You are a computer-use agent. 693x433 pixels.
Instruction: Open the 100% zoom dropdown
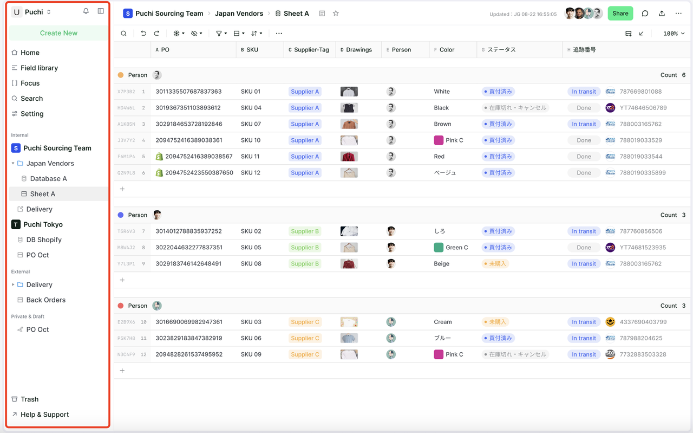click(x=674, y=34)
